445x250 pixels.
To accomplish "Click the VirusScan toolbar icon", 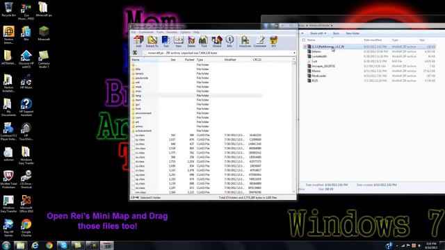I will (245, 42).
